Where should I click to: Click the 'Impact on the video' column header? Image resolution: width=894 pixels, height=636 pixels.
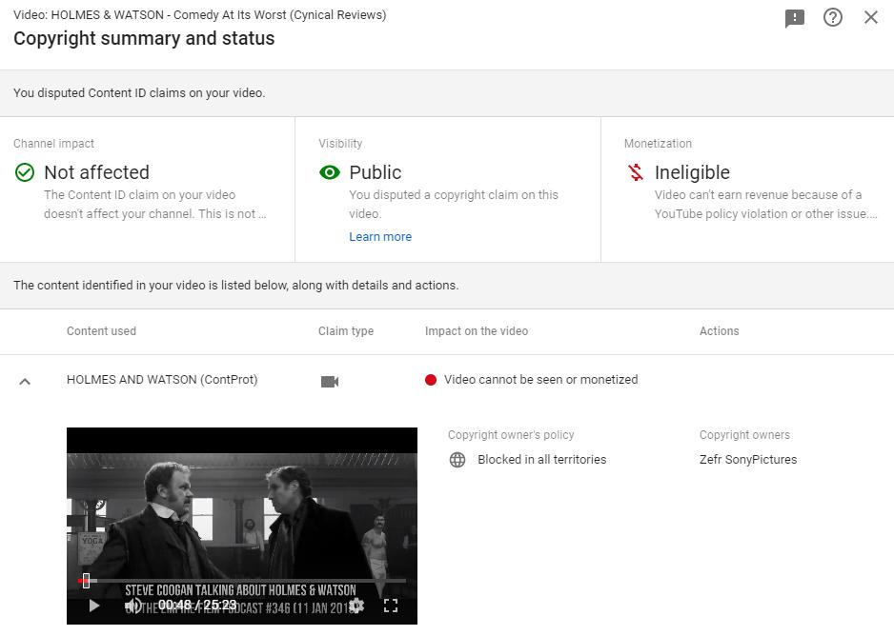click(x=477, y=331)
